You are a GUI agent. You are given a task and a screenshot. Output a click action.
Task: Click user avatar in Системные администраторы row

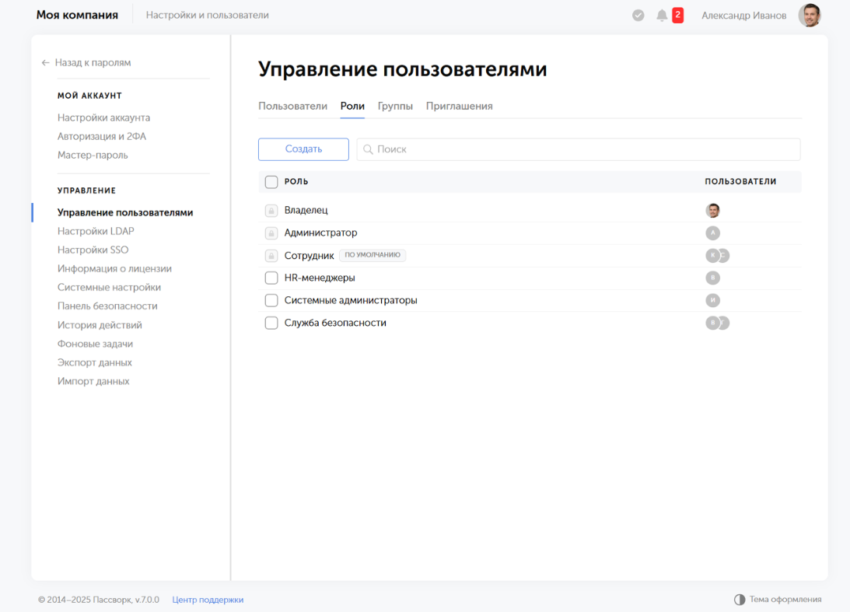click(x=713, y=300)
